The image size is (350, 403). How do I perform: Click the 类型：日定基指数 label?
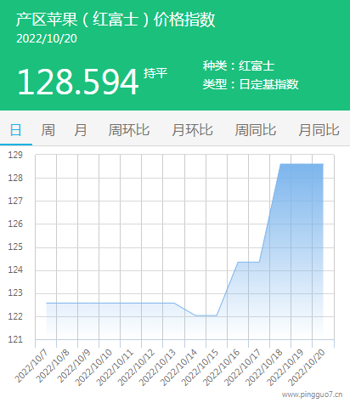(x=251, y=84)
